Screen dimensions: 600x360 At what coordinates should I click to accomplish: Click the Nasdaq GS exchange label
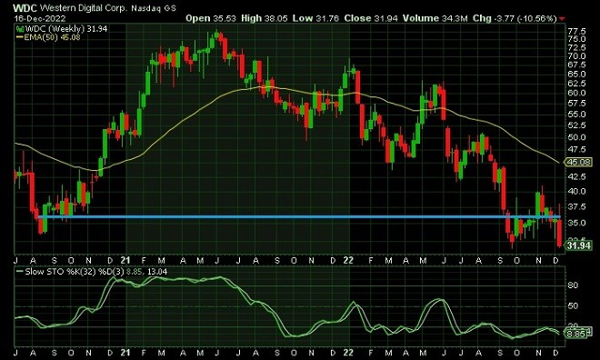[154, 8]
